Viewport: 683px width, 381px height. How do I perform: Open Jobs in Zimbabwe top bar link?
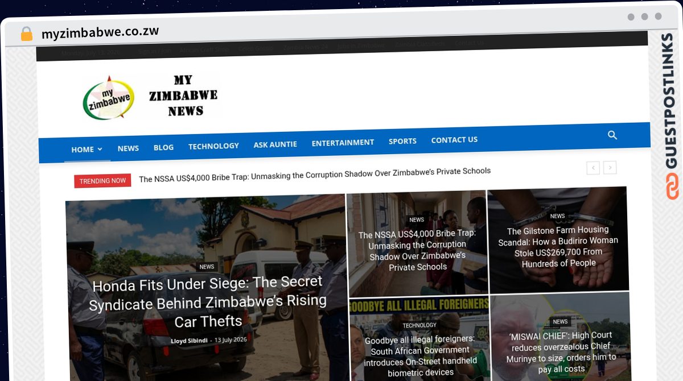tap(361, 45)
